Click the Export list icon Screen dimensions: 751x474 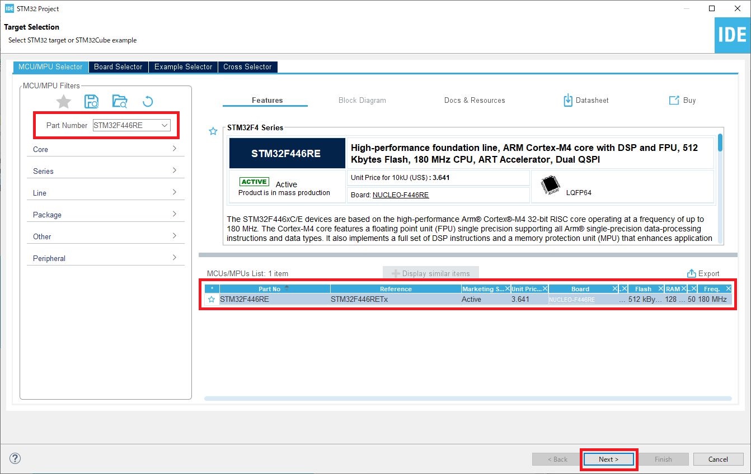pyautogui.click(x=691, y=273)
